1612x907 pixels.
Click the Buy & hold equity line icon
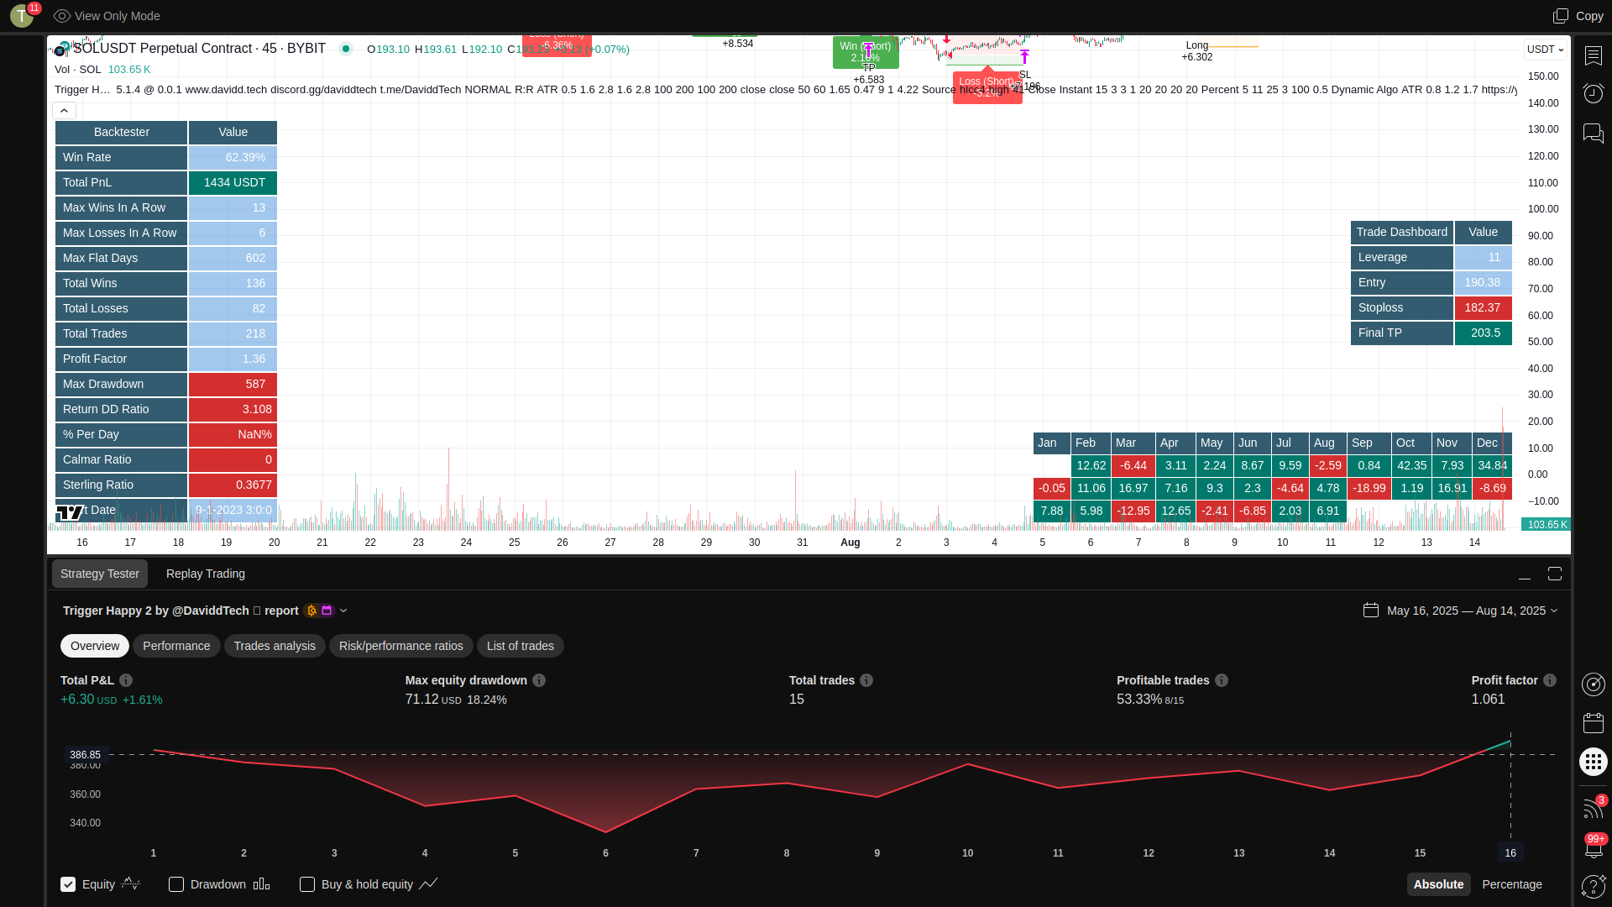pyautogui.click(x=429, y=883)
